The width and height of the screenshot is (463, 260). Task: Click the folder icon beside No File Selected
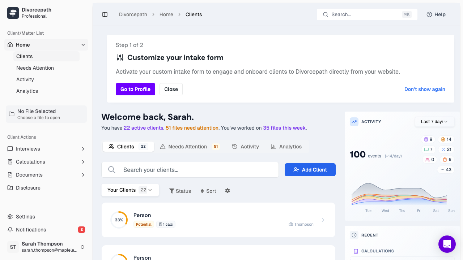click(12, 114)
